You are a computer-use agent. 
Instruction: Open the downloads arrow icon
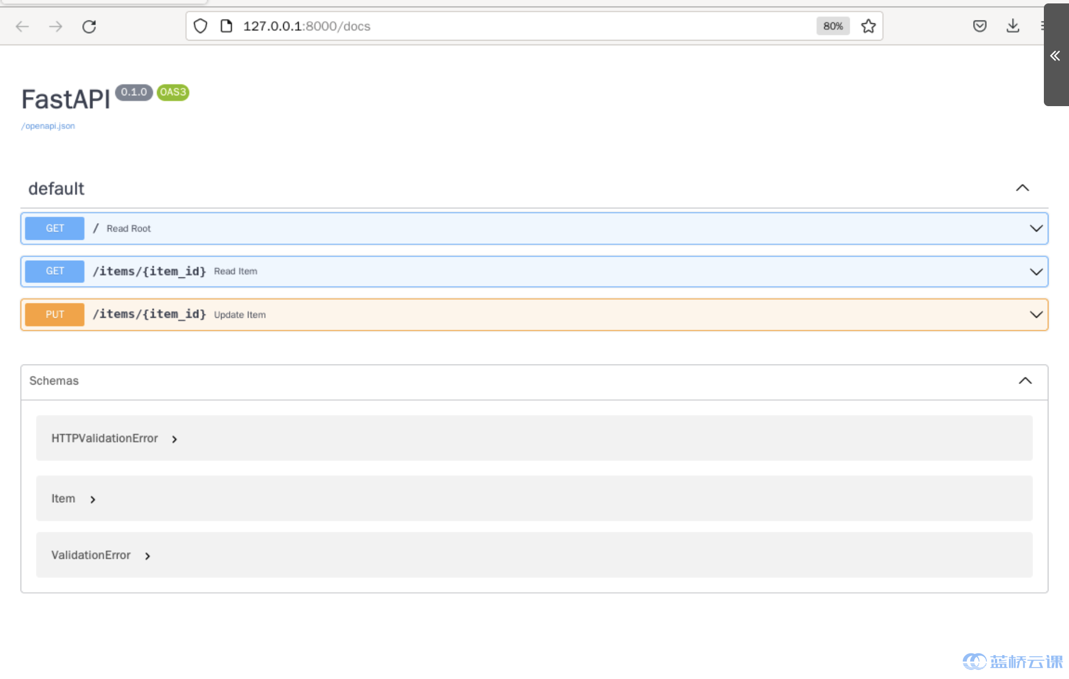tap(1013, 26)
